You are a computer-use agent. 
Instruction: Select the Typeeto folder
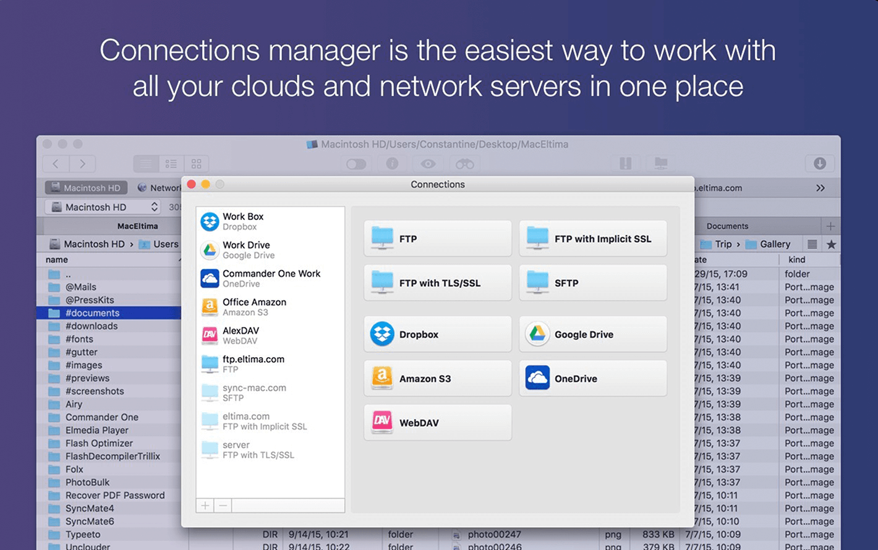[x=109, y=535]
